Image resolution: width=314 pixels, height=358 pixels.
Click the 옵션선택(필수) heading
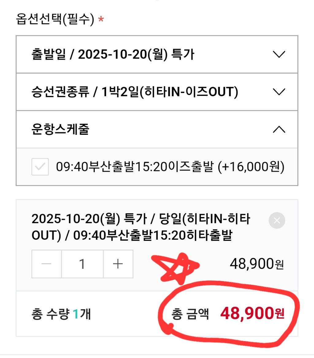(x=55, y=20)
